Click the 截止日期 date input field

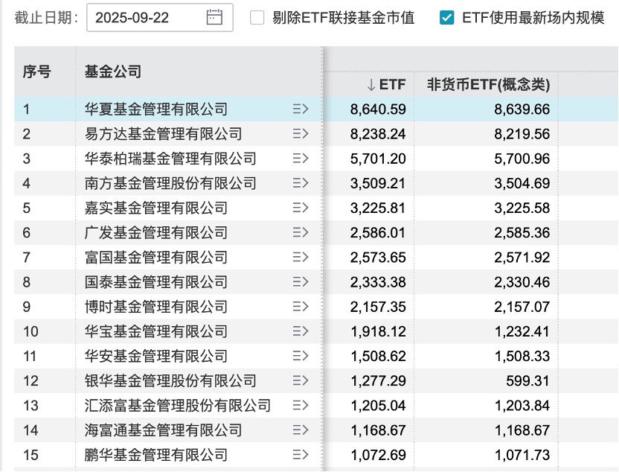point(160,17)
